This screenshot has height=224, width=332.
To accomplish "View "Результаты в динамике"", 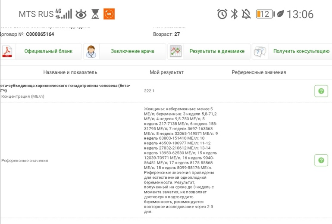I will pos(217,51).
